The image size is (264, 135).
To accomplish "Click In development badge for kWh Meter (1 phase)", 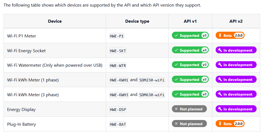I will (x=236, y=80).
